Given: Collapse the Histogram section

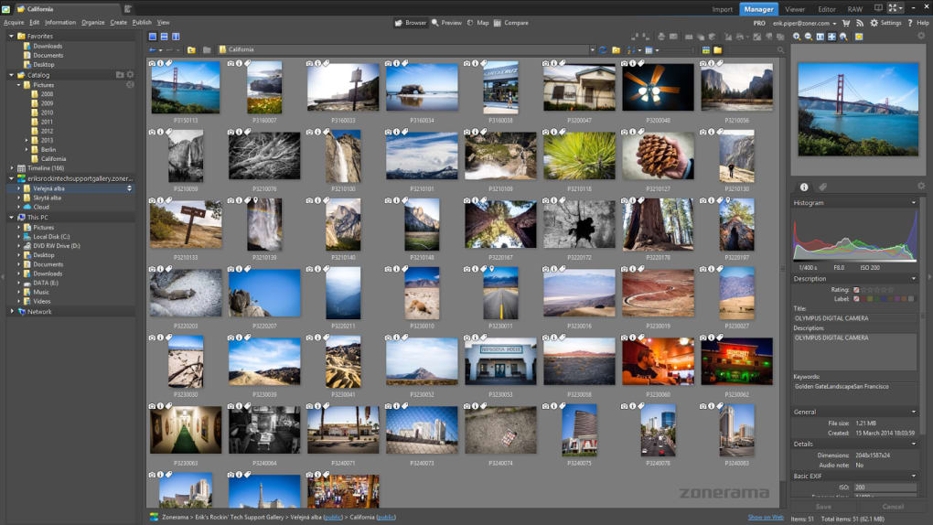Looking at the screenshot, I should click(914, 203).
